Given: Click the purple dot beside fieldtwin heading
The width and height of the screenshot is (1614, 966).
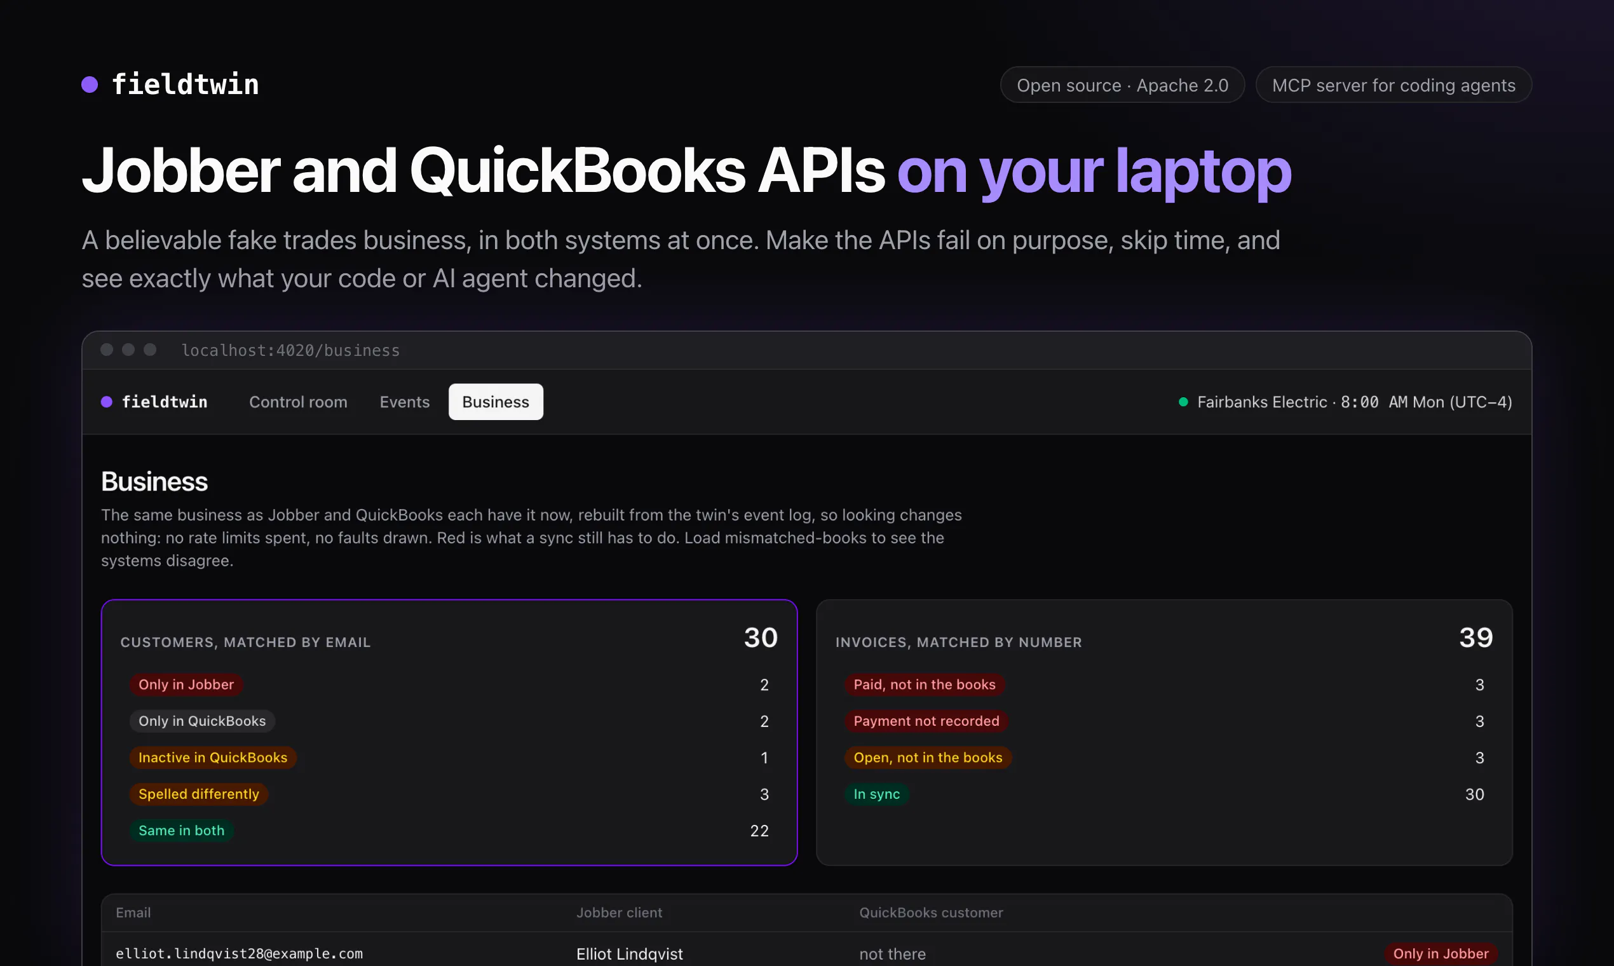Looking at the screenshot, I should [x=90, y=85].
